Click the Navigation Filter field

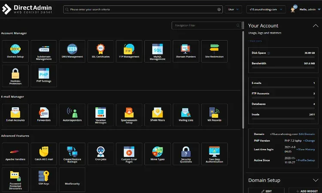pyautogui.click(x=207, y=25)
